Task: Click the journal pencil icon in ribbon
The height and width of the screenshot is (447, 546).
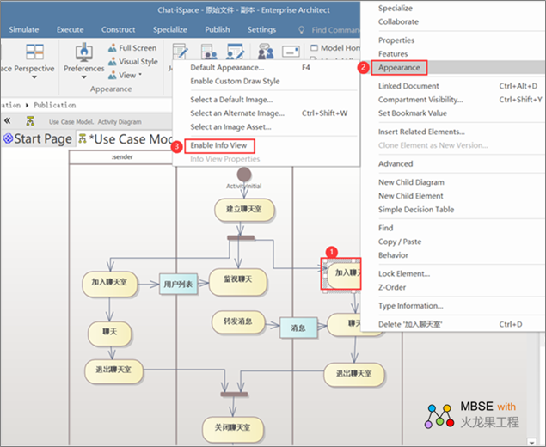Action: (181, 52)
